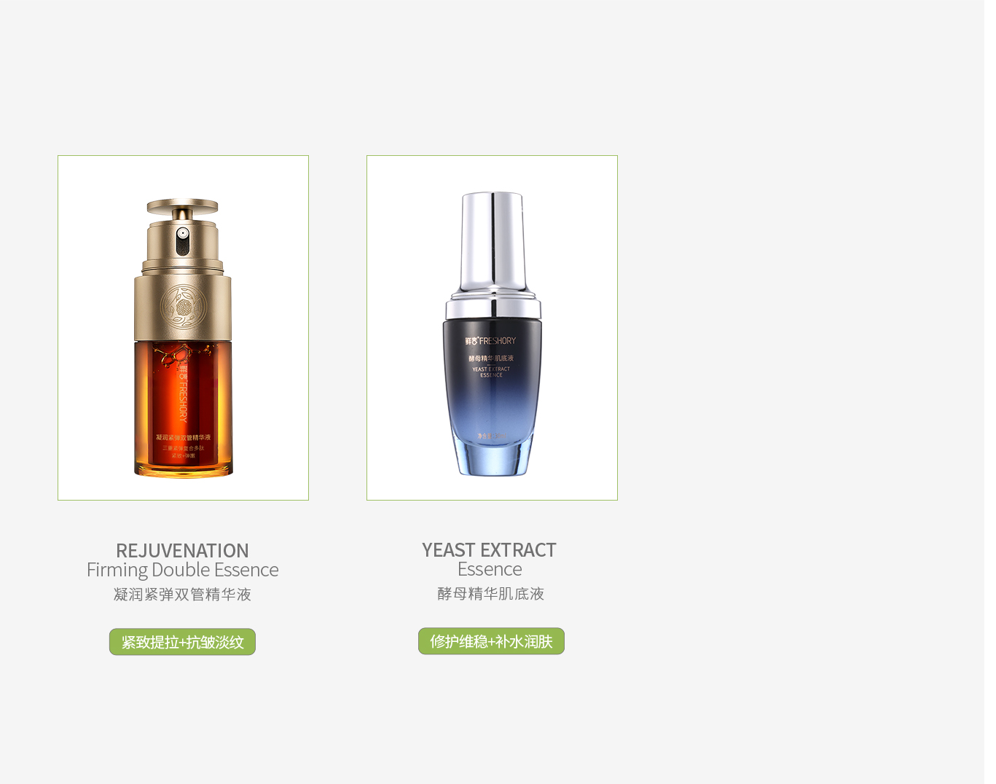This screenshot has height=784, width=996.
Task: Click the FRESHORY logo on the blue bottle
Action: 490,340
